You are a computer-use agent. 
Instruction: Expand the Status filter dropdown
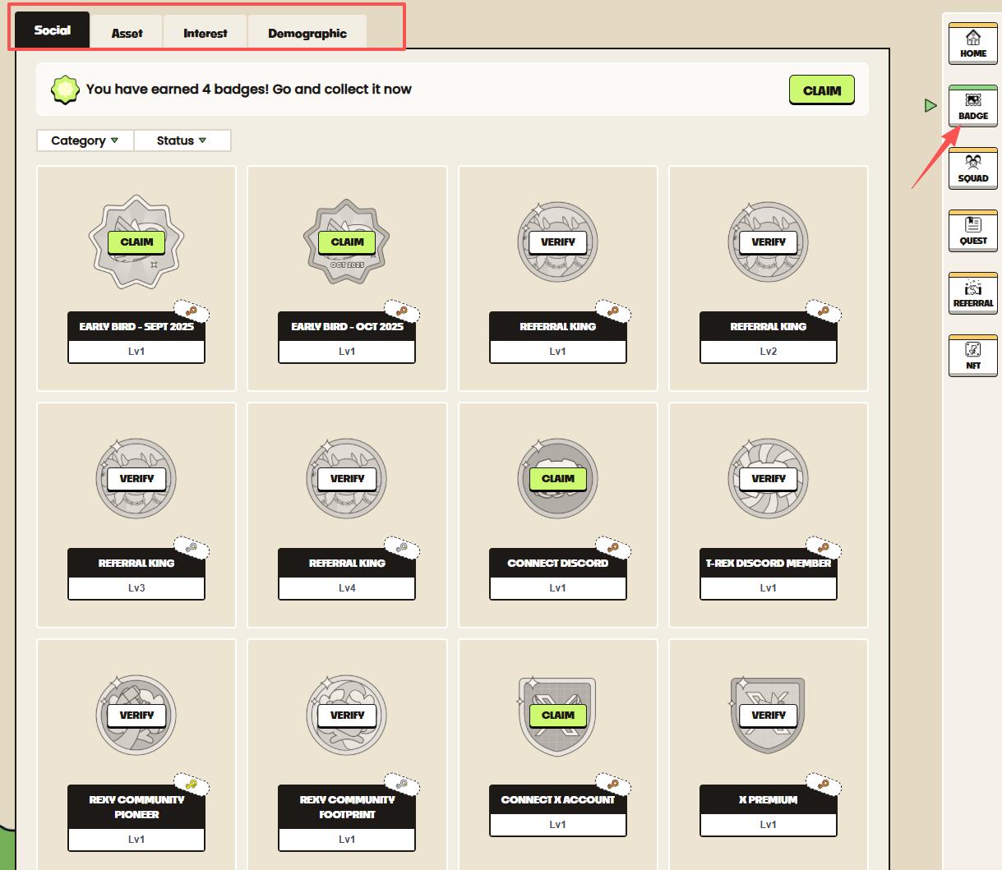[x=182, y=140]
